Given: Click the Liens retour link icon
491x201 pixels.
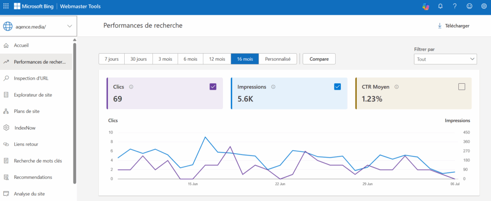Looking at the screenshot, I should click(6, 145).
